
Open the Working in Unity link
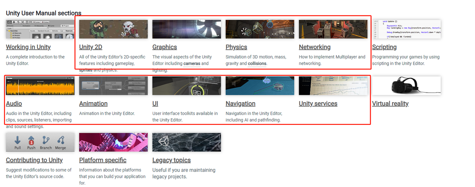[x=28, y=47]
